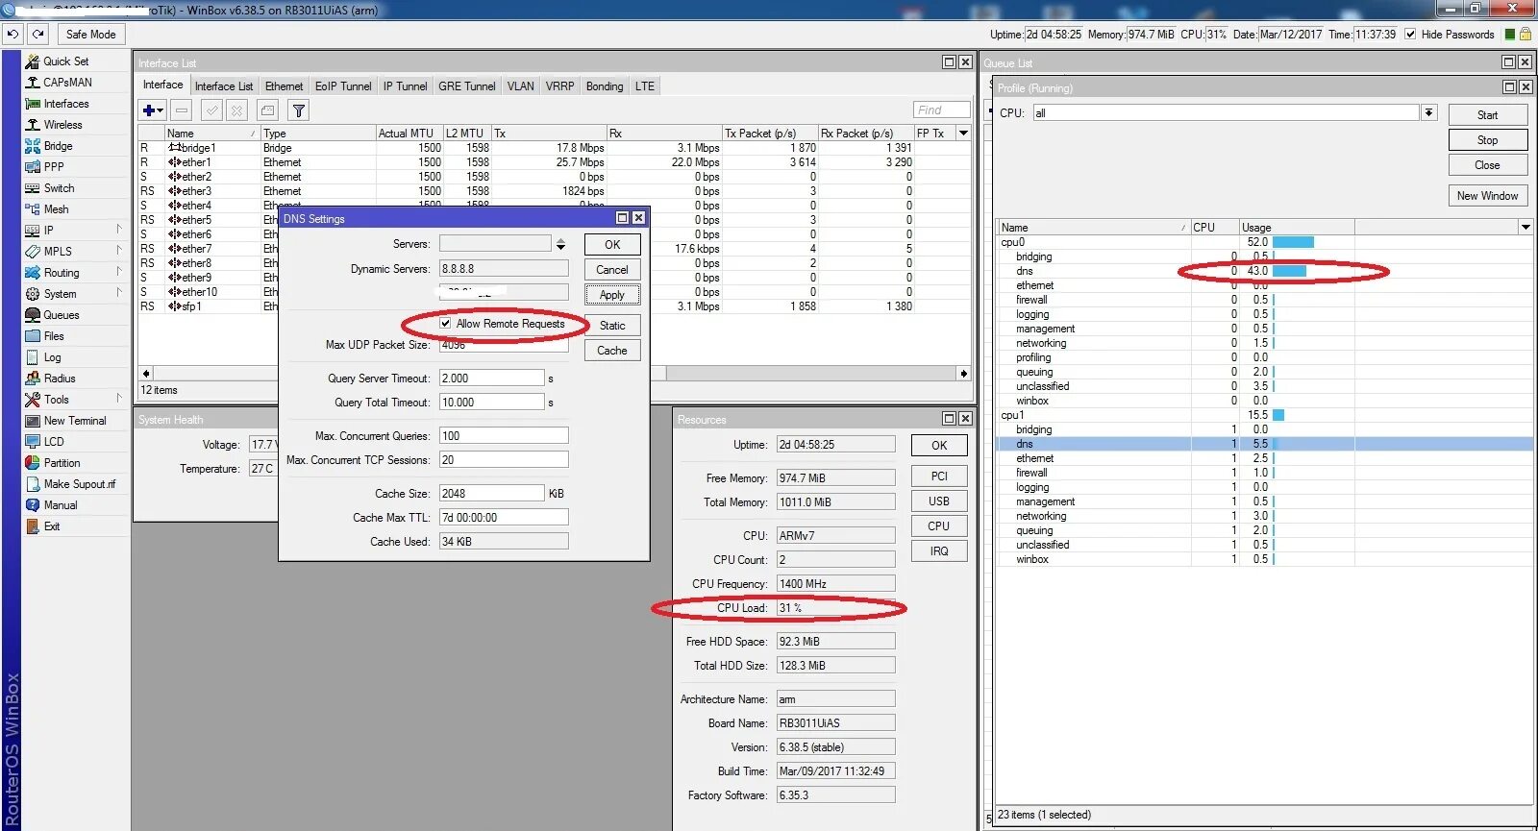Open PPP in the sidebar

coord(54,167)
